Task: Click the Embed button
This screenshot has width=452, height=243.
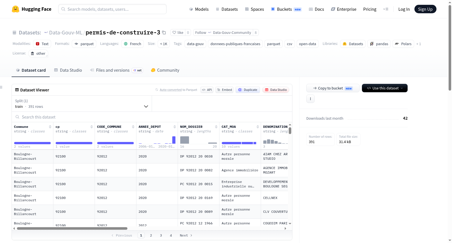Action: tap(224, 90)
